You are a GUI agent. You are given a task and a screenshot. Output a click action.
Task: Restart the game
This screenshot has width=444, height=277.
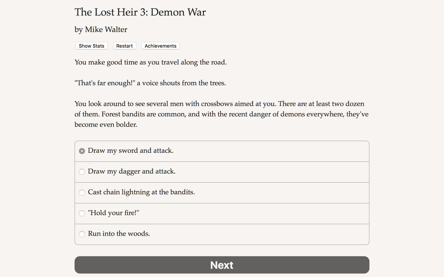click(124, 46)
